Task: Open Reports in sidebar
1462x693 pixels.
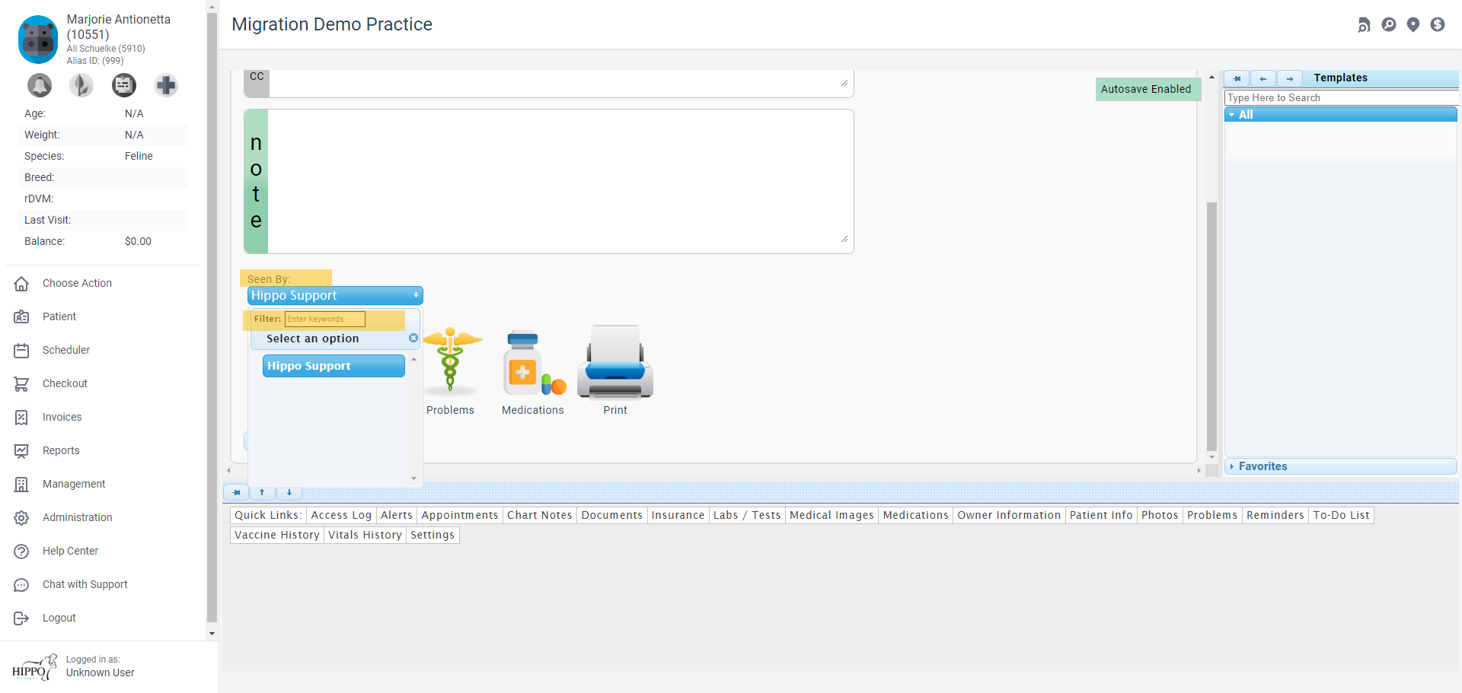Action: click(x=61, y=450)
